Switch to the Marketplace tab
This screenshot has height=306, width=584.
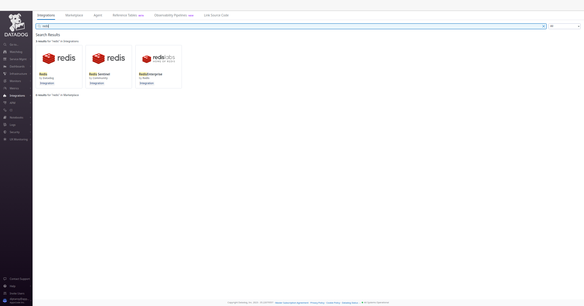[74, 15]
